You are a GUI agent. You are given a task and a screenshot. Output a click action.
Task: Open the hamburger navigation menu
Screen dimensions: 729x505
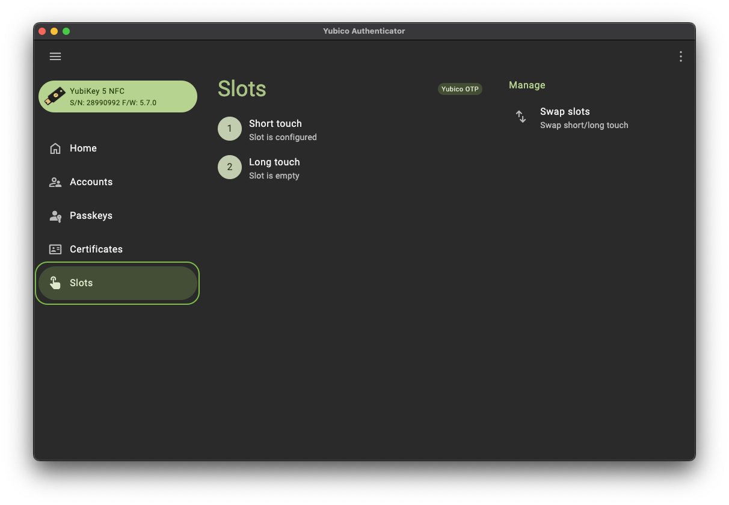pos(55,57)
